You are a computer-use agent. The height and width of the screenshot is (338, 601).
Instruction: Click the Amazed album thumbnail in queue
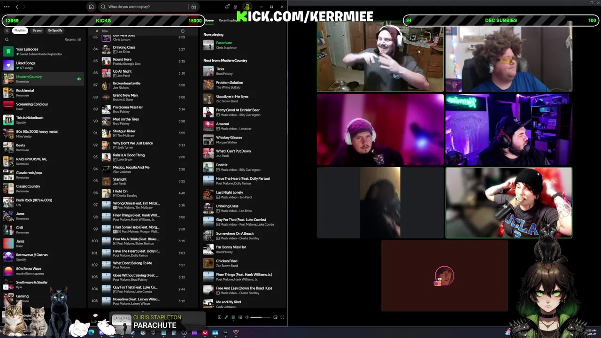[208, 126]
